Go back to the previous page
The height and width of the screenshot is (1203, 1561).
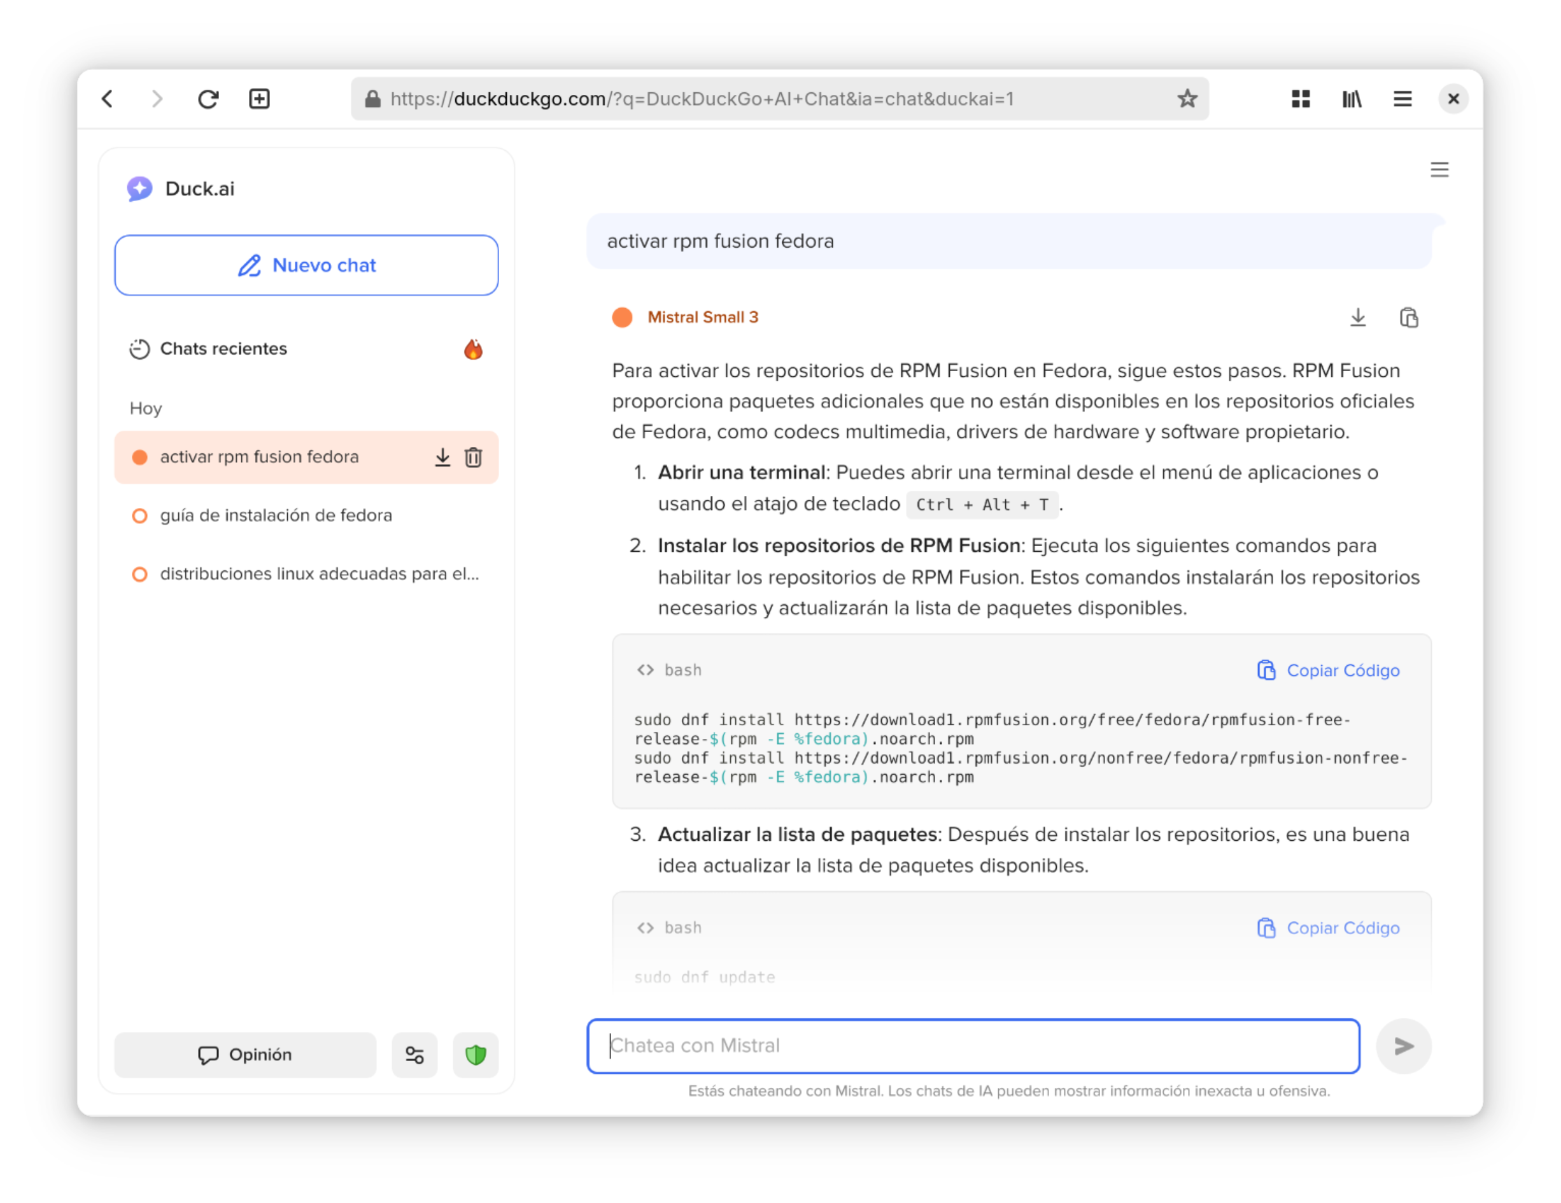tap(107, 99)
